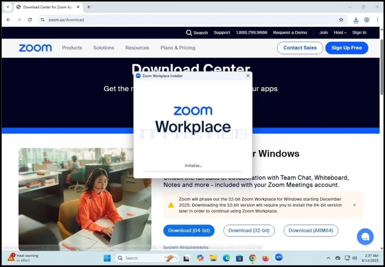Open Microsoft Store from the taskbar
This screenshot has height=267, width=385.
tap(239, 258)
